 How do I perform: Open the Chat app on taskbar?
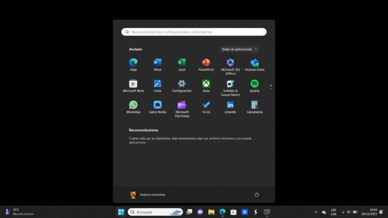point(200,212)
